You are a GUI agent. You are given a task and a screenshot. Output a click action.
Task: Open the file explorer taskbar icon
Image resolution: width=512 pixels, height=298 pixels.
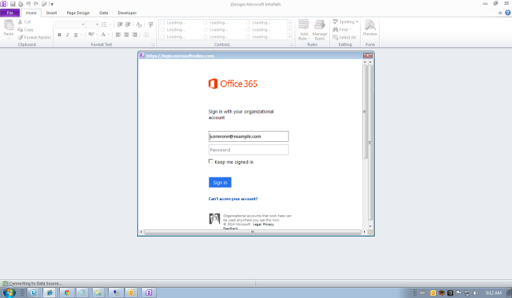98,292
